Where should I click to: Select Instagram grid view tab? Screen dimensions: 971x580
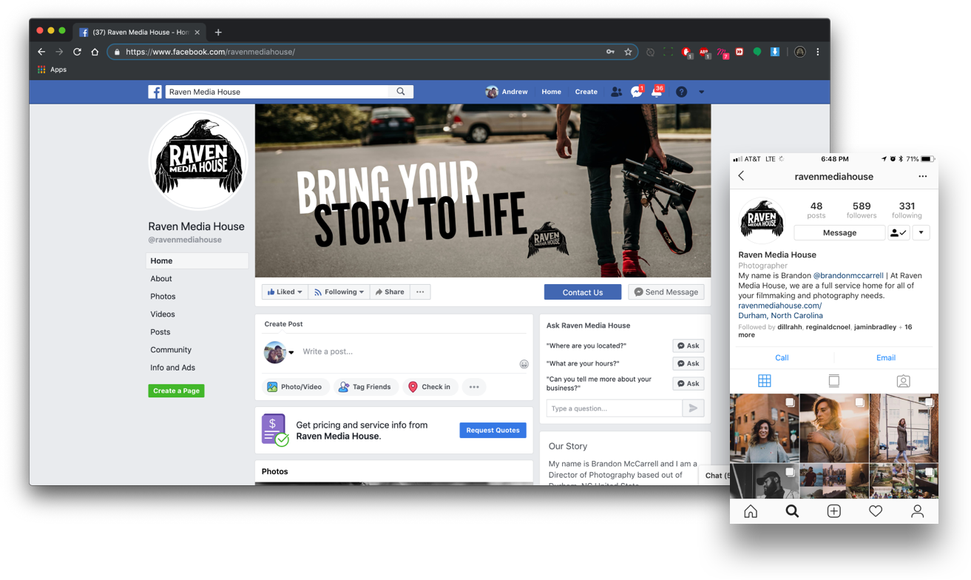765,381
